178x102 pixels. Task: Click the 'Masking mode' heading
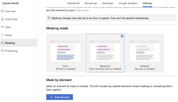click(x=57, y=28)
